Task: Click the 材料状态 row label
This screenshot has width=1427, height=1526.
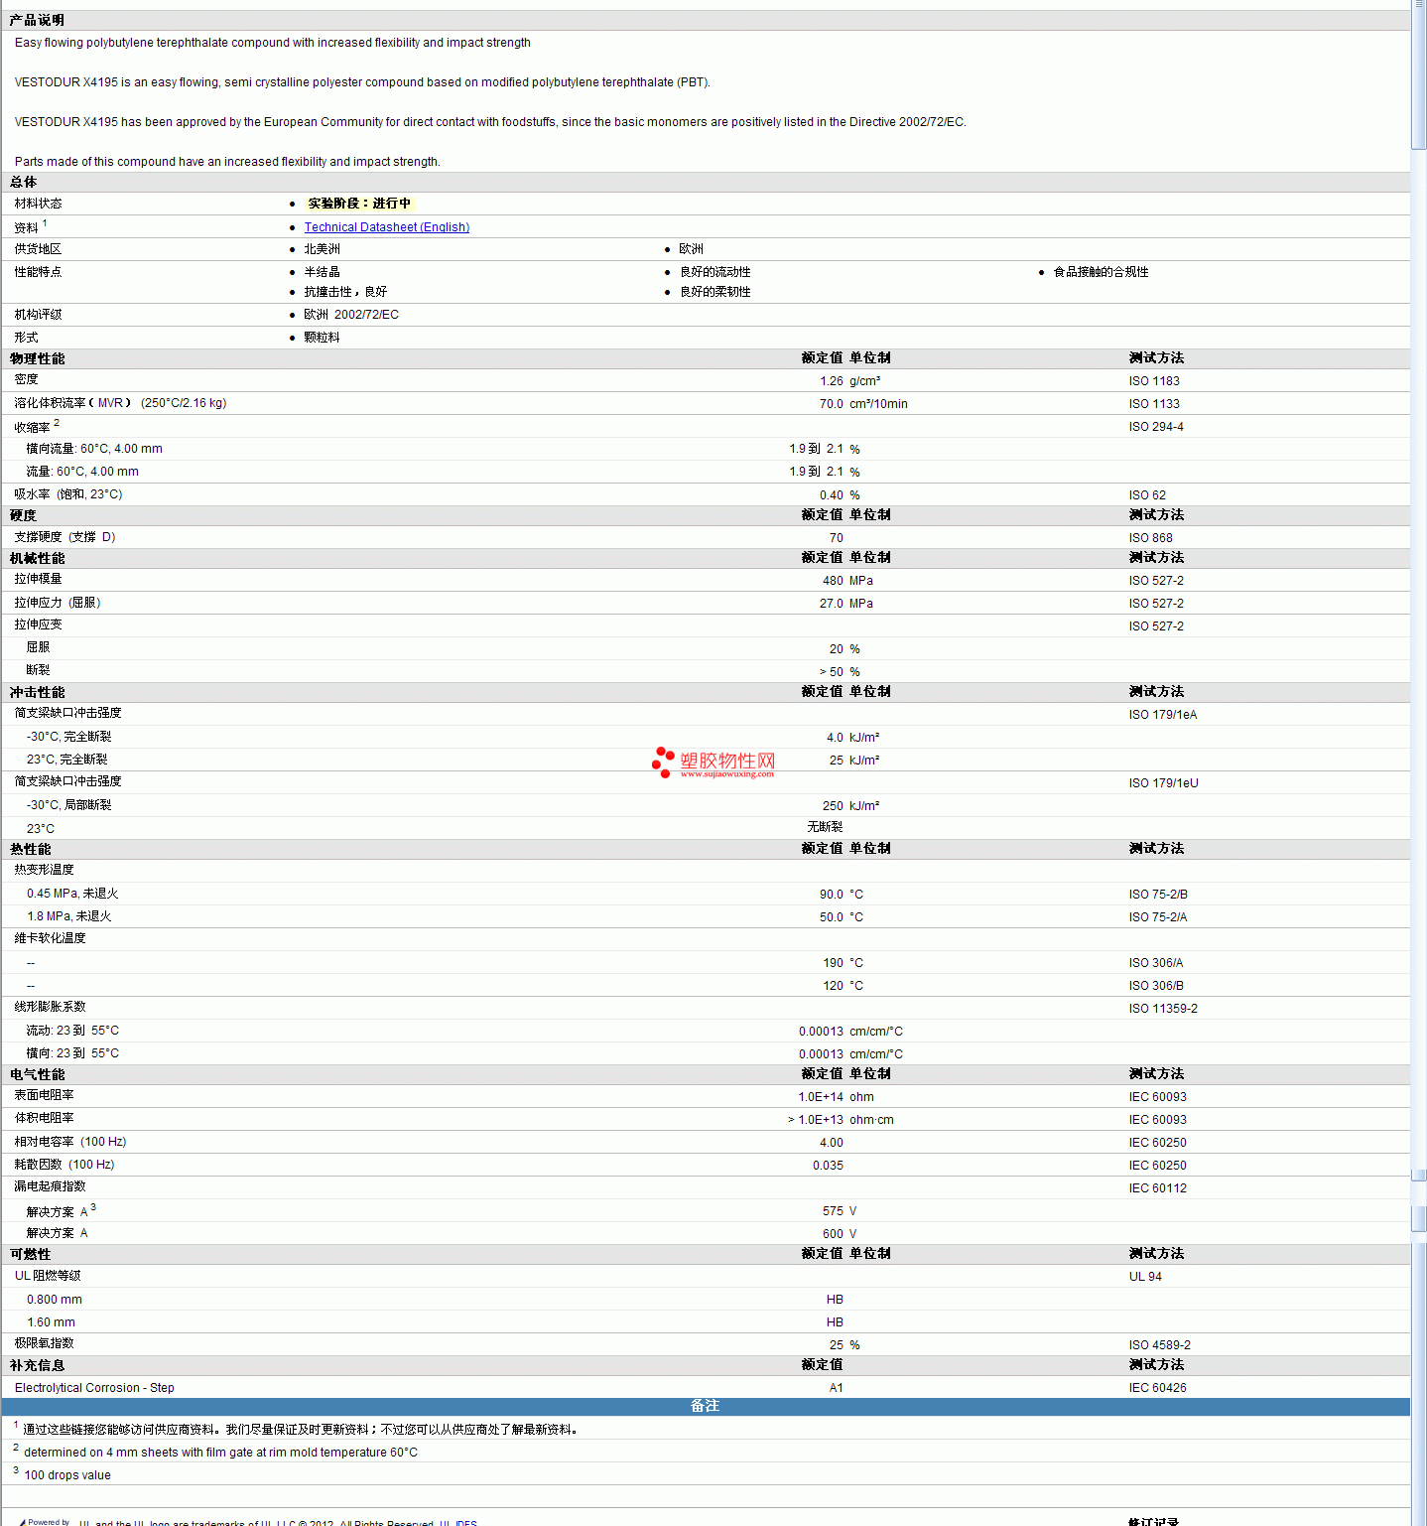Action: pyautogui.click(x=38, y=204)
